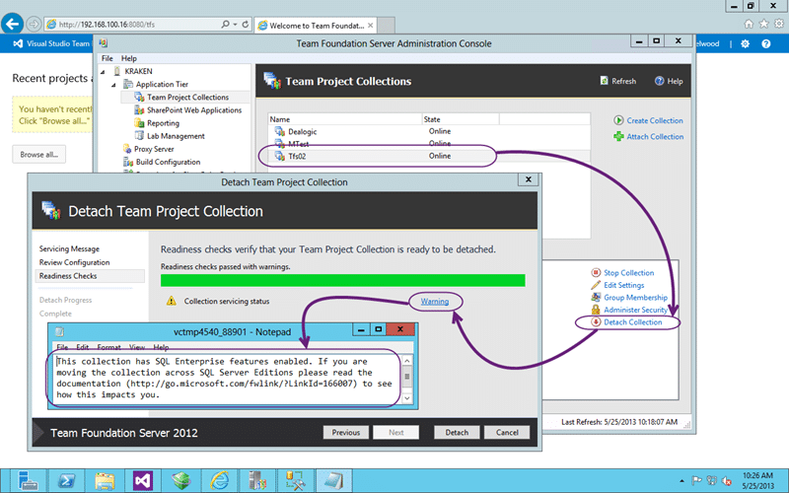Image resolution: width=789 pixels, height=493 pixels.
Task: Click the browser Back arrow button
Action: (13, 24)
